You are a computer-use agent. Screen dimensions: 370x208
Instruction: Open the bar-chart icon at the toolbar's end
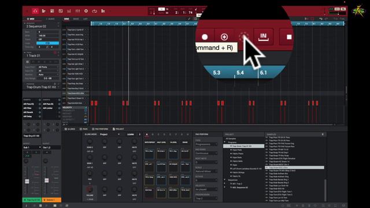(x=103, y=11)
